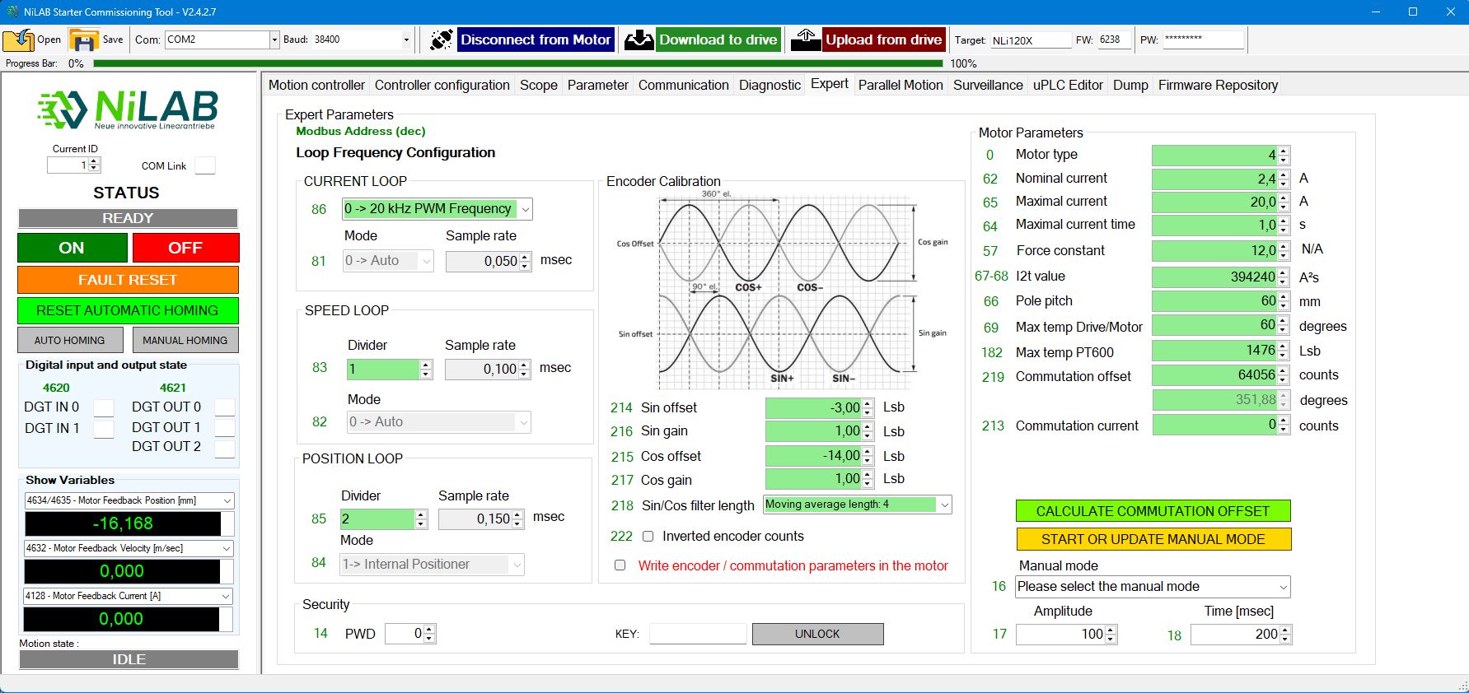Click the Open folder icon
The image size is (1469, 693).
coord(18,40)
